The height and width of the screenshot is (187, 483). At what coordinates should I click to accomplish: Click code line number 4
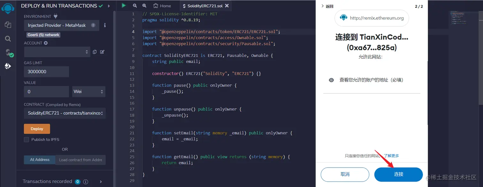point(133,32)
